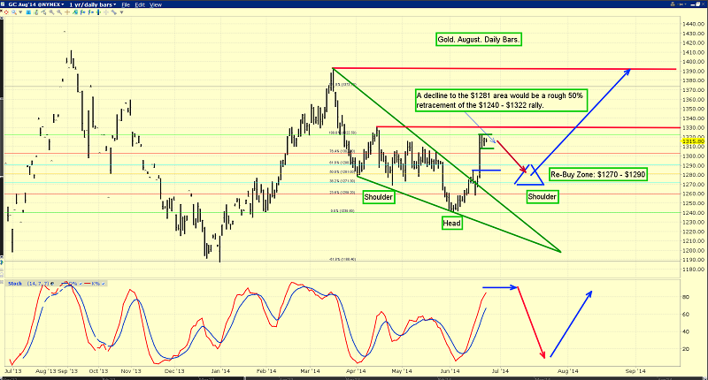708x380 pixels.
Task: Click the yellow 1315.90 current price tag
Action: point(694,141)
